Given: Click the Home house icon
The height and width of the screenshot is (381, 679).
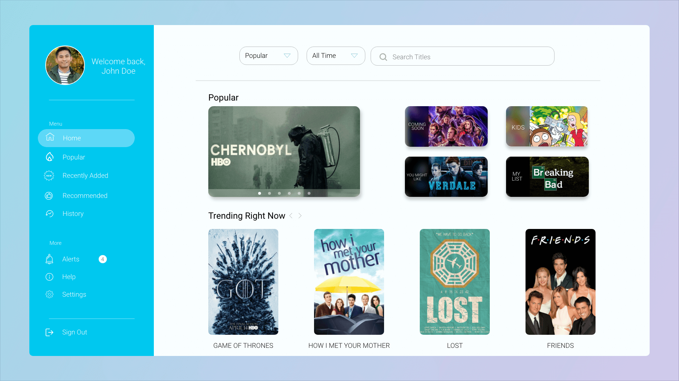Looking at the screenshot, I should (50, 137).
